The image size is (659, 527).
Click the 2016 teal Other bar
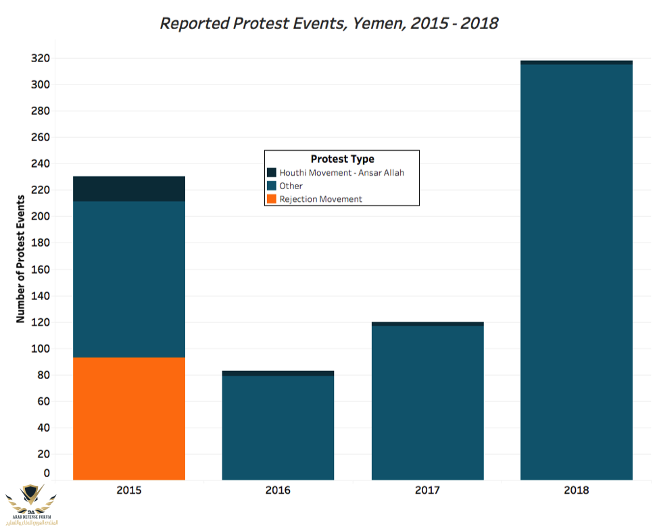[278, 428]
